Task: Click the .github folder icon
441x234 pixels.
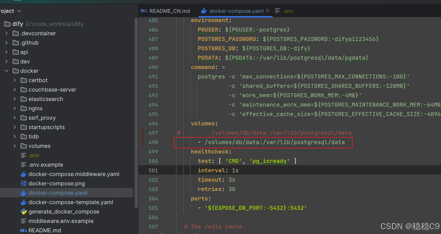Action: (x=16, y=43)
